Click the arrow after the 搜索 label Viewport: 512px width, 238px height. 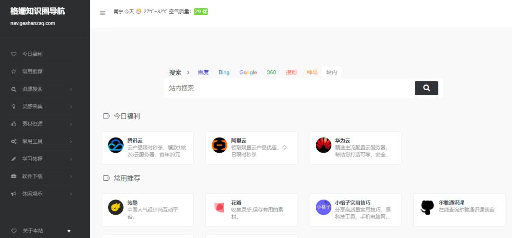[x=188, y=73]
